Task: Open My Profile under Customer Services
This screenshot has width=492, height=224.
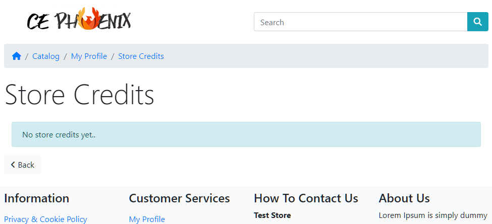Action: pyautogui.click(x=147, y=219)
